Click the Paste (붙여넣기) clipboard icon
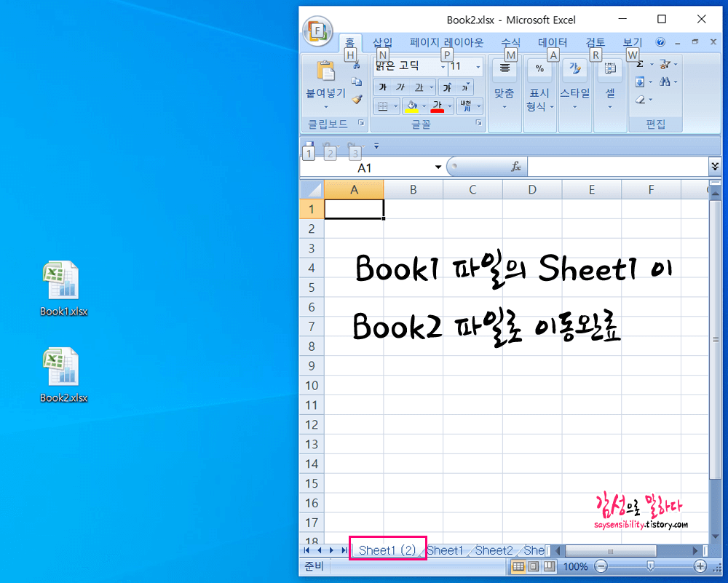Viewport: 728px width, 583px height. pos(325,71)
